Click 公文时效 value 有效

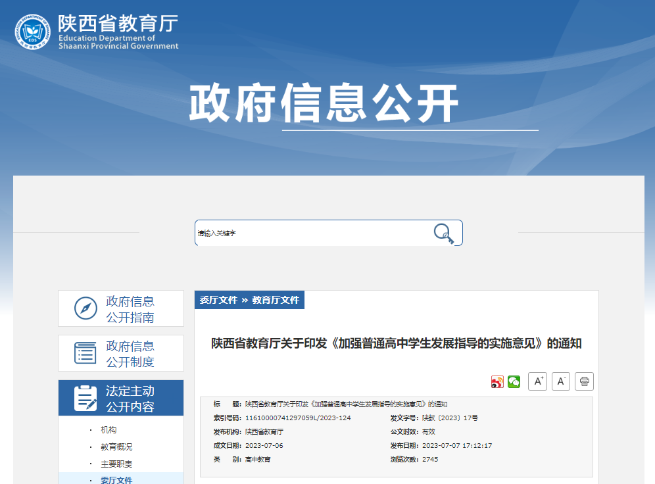429,432
